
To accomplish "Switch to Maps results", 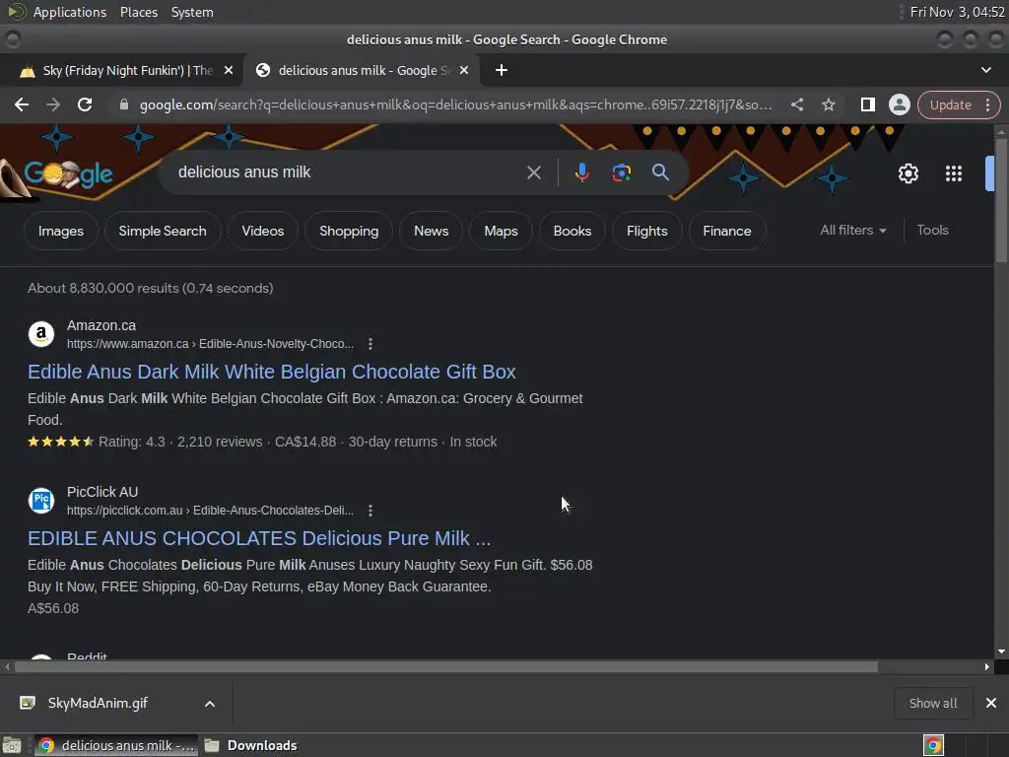I will 501,231.
